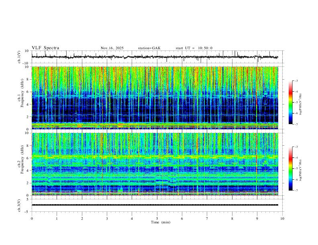The height and width of the screenshot is (245, 318).
Task: Click time axis tick label "5"
Action: pyautogui.click(x=157, y=219)
